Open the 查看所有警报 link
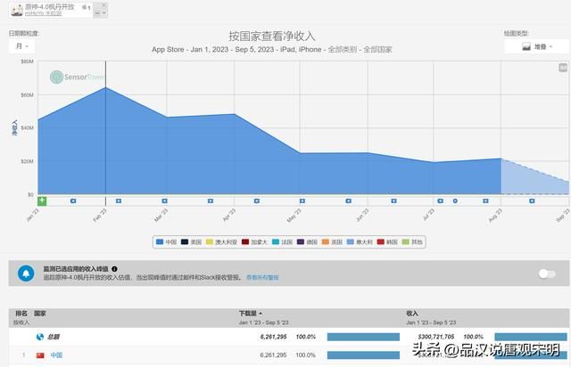Viewport: 571px width, 367px height. pos(262,277)
